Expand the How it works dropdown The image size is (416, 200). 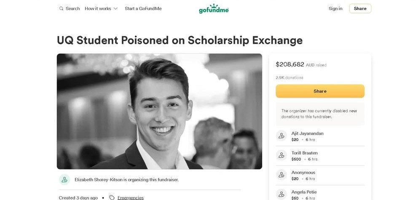[101, 8]
